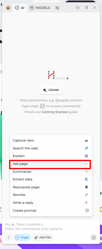Screen dimensions: 102x249
Task: Switch to the MODELS tab
Action: (x=40, y=8)
